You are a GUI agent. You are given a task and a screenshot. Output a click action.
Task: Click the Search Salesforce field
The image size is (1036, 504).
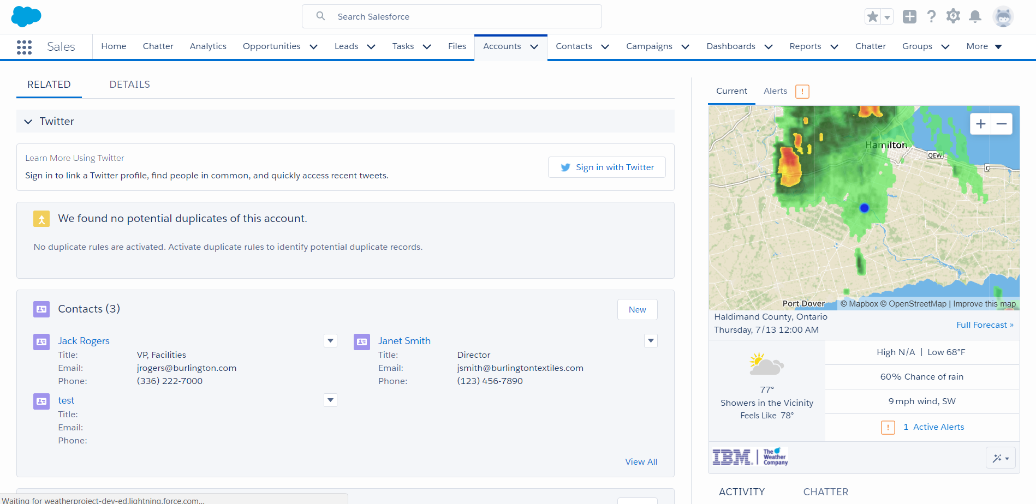(x=452, y=17)
